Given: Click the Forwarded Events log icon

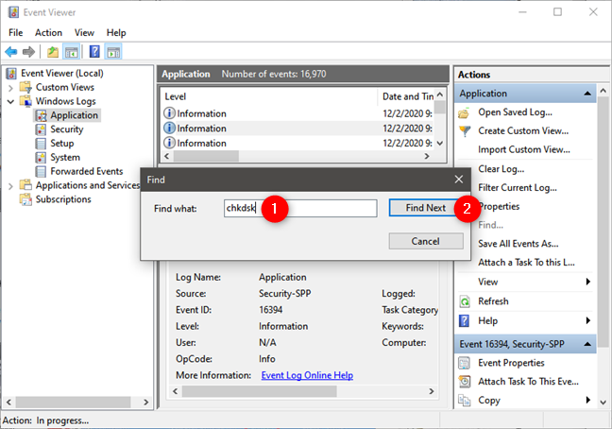Looking at the screenshot, I should click(x=41, y=171).
